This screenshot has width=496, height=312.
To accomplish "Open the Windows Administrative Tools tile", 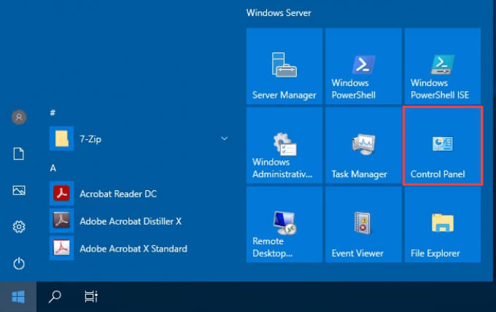I will coord(284,145).
